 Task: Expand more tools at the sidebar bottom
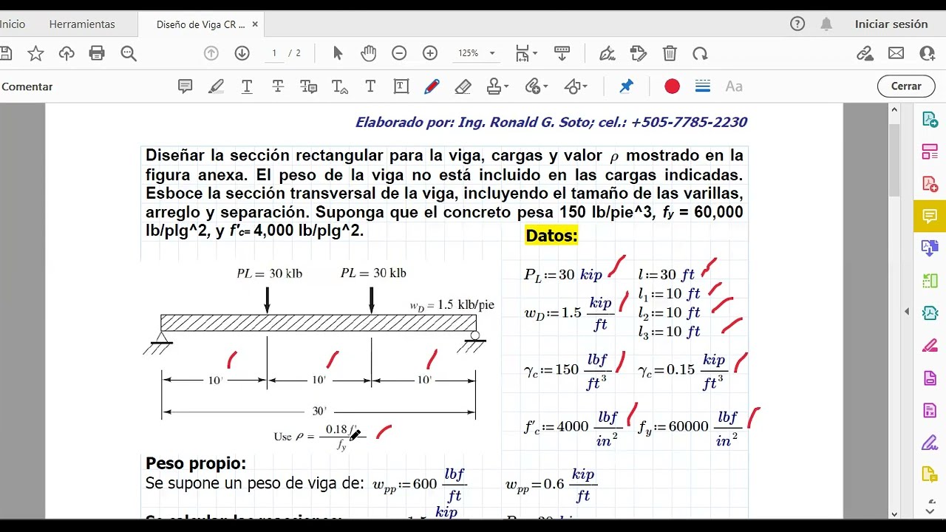(930, 510)
